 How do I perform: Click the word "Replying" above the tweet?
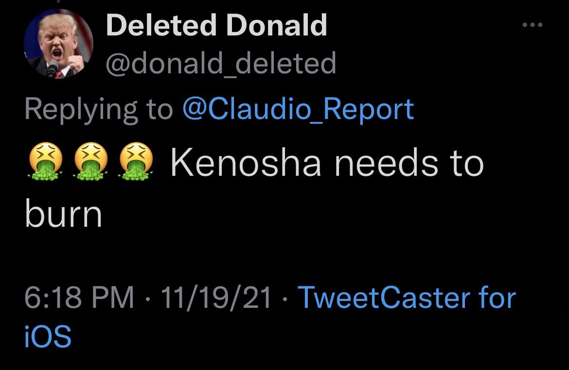pyautogui.click(x=81, y=109)
